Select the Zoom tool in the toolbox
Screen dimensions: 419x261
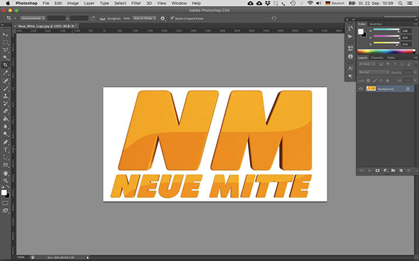6,180
